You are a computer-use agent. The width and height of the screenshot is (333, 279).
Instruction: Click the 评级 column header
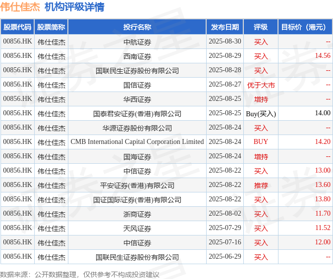pyautogui.click(x=261, y=27)
